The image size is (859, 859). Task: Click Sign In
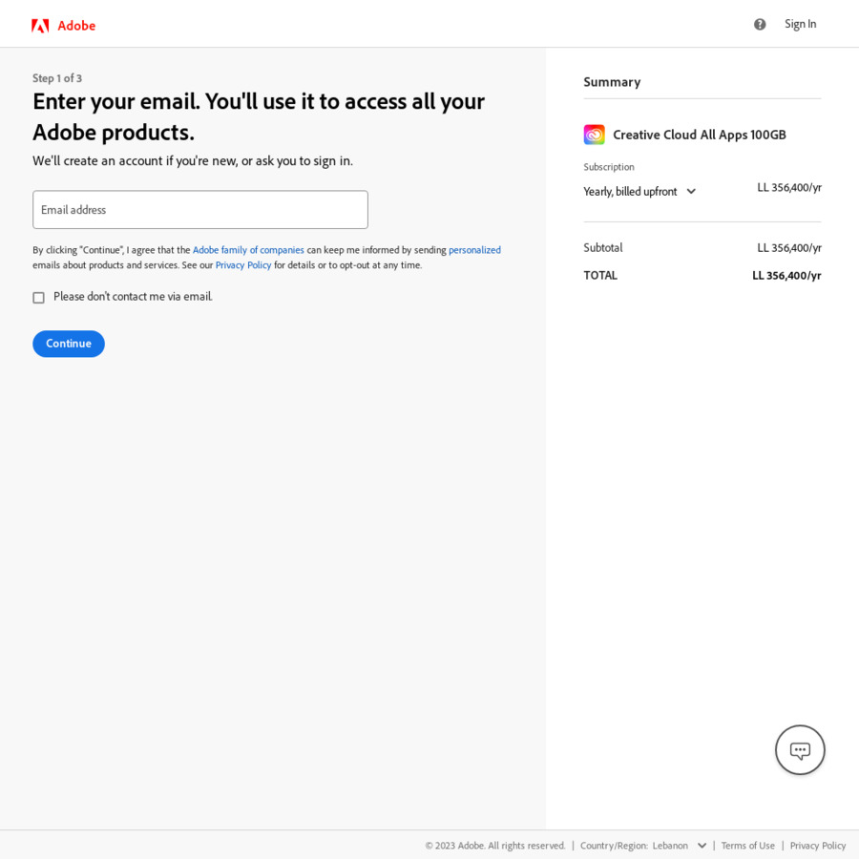800,24
